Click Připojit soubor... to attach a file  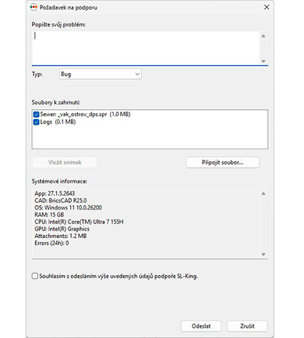(223, 162)
